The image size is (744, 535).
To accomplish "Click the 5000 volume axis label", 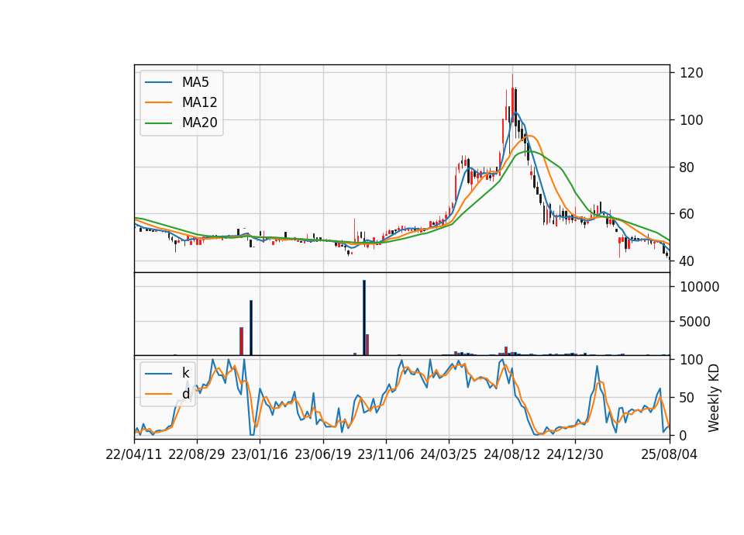I will pos(695,322).
